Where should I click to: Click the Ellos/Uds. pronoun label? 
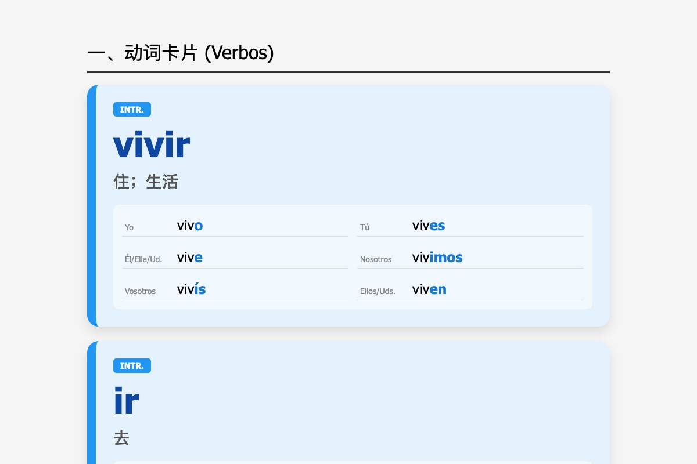click(378, 291)
